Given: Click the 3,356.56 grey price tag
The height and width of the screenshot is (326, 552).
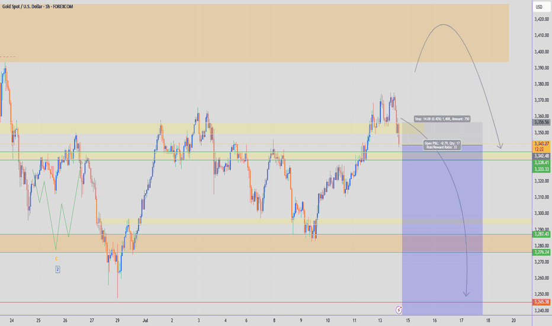Looking at the screenshot, I should 542,122.
